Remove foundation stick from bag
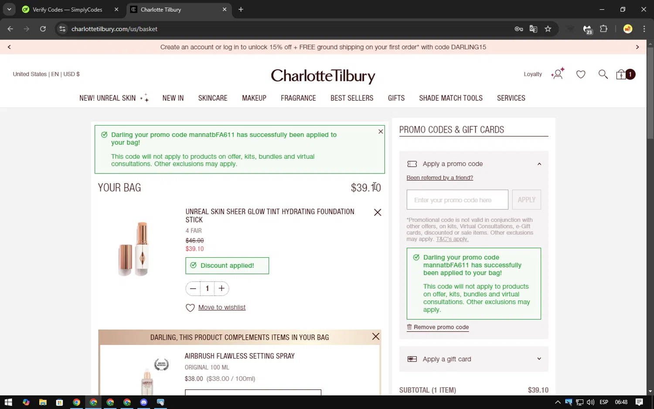This screenshot has height=409, width=654. point(378,212)
